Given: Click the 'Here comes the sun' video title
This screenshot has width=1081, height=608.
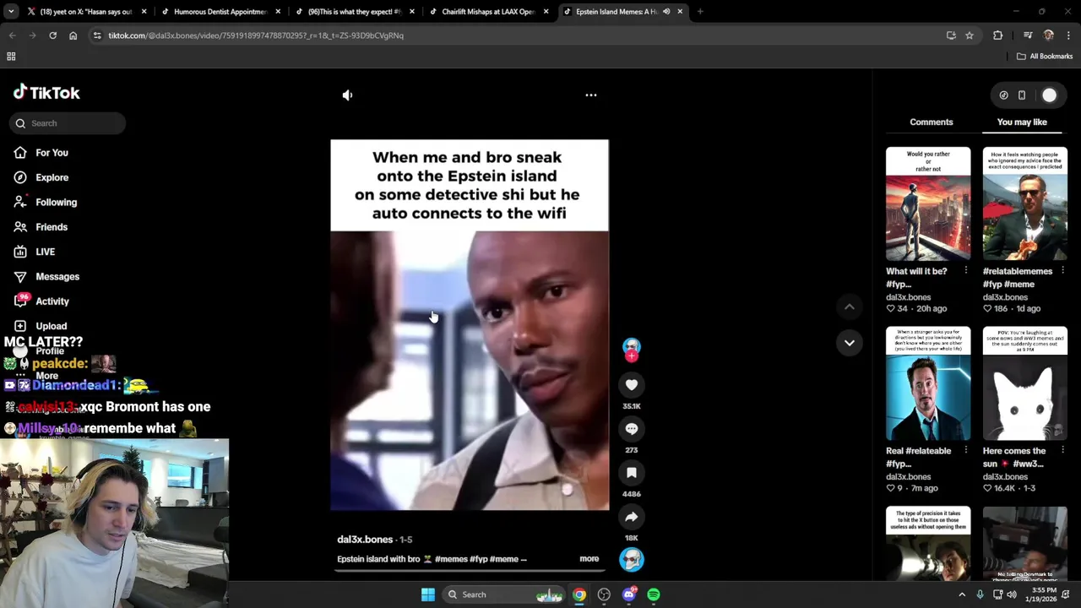Looking at the screenshot, I should tap(1014, 458).
